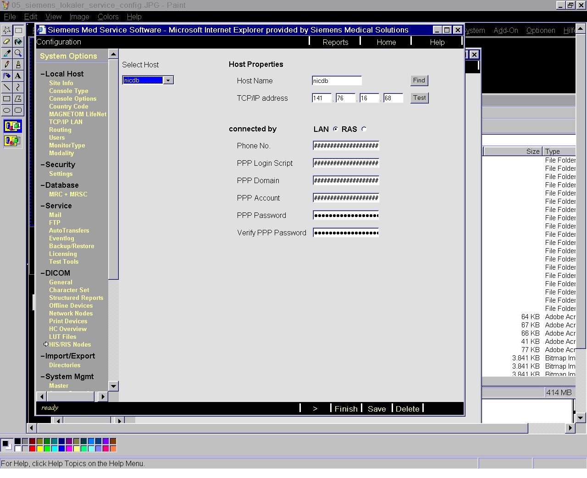The width and height of the screenshot is (587, 478).
Task: Pick the Eyedropper color picker tool
Action: click(7, 53)
